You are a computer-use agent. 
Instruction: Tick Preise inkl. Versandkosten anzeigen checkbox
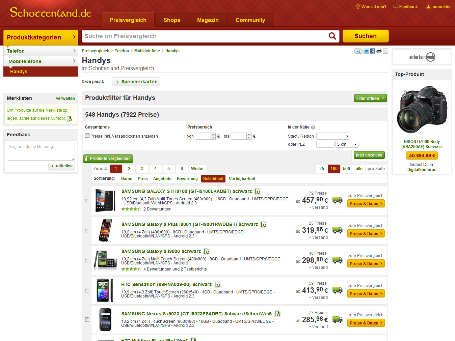(87, 136)
